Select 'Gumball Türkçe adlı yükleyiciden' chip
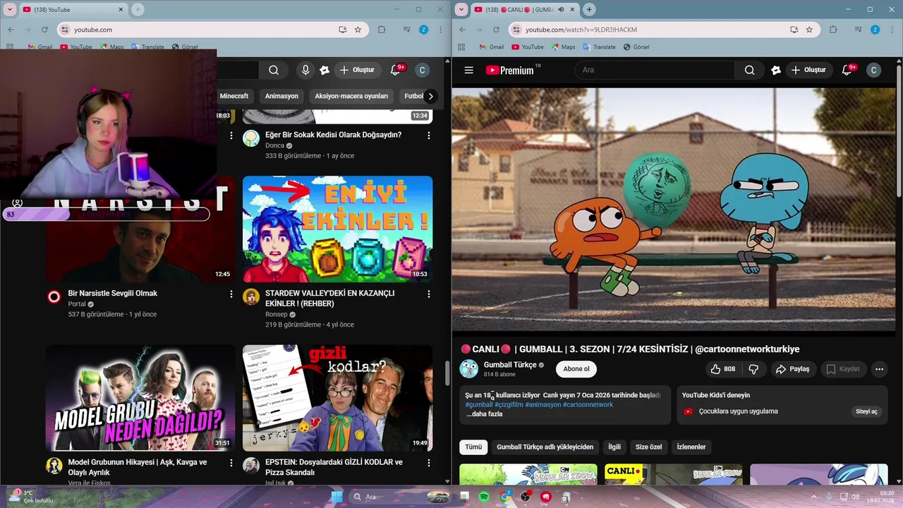The width and height of the screenshot is (903, 508). 545,447
